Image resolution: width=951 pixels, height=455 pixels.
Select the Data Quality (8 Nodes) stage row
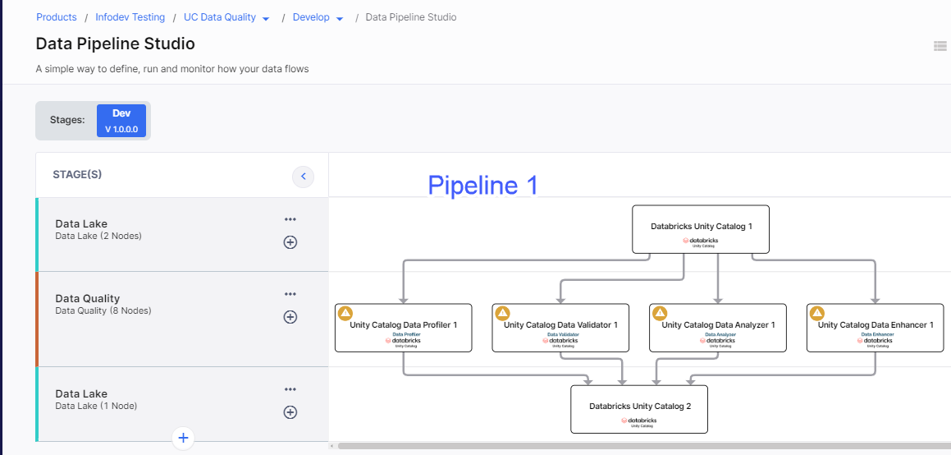(182, 319)
